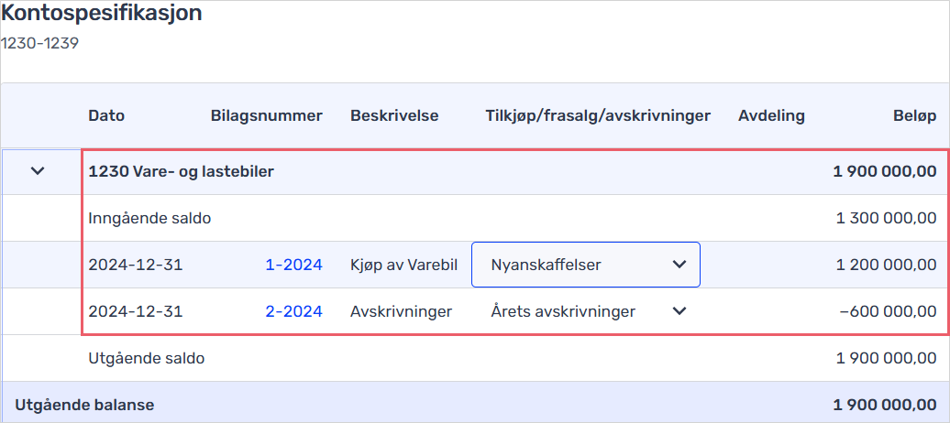Viewport: 950px width, 423px height.
Task: Click the Tilkjøp/frasalg/avskrivninger column header
Action: (598, 115)
